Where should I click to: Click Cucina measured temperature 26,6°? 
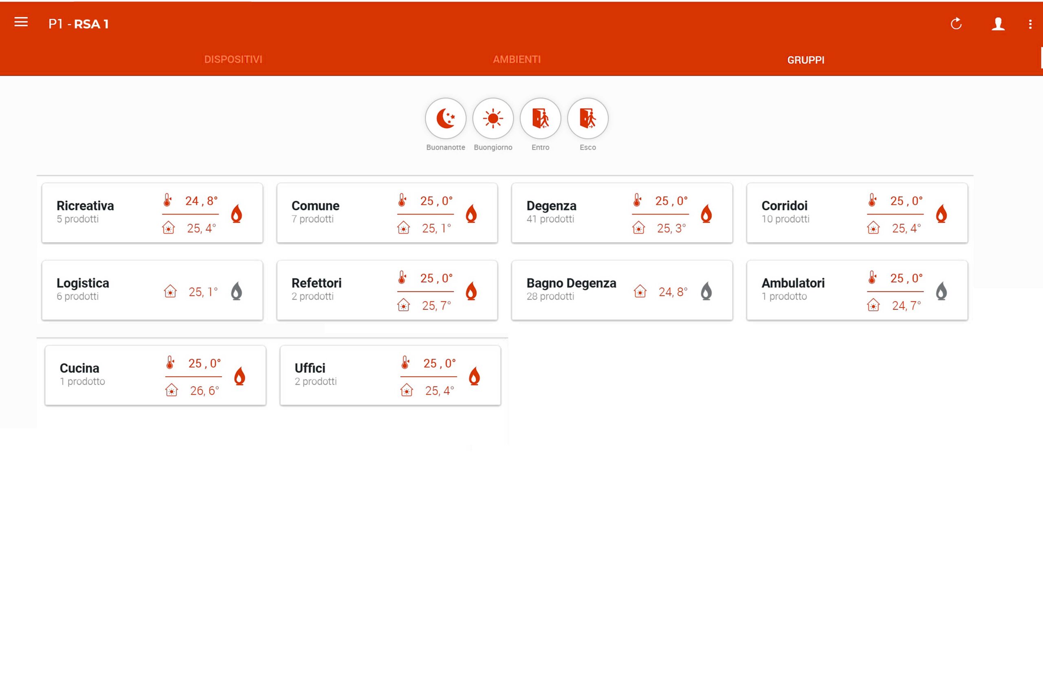coord(204,390)
